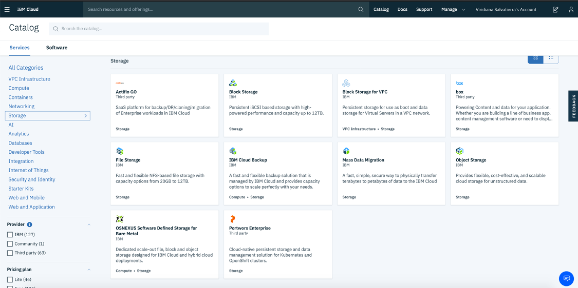Select the Compute category
The height and width of the screenshot is (288, 578).
(19, 88)
